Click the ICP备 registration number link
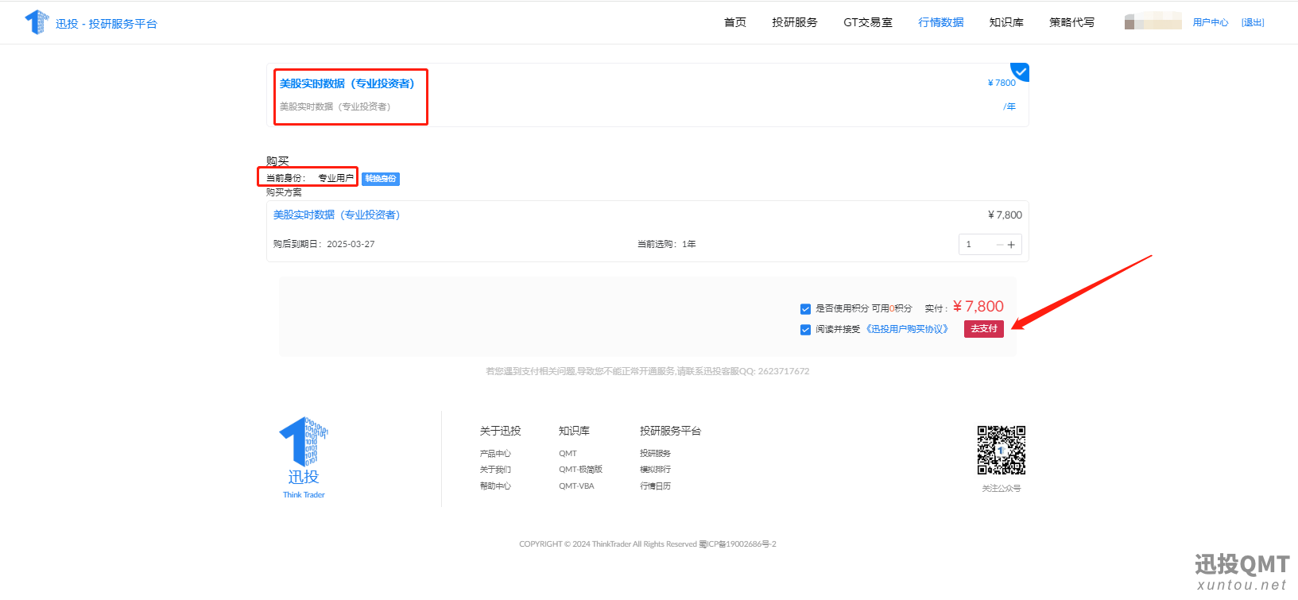This screenshot has height=600, width=1298. tap(738, 544)
